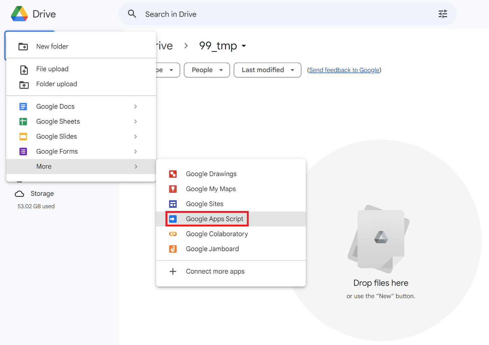Open the partially hidden Type filter dropdown

pos(168,70)
